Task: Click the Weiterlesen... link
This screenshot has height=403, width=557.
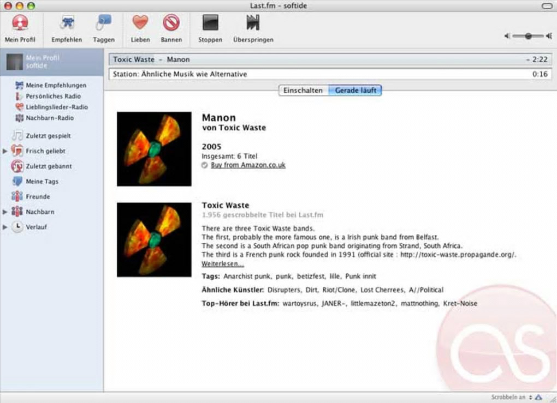Action: 223,263
